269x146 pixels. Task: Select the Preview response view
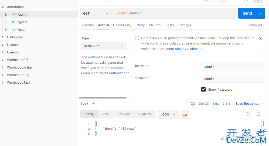[x=124, y=114]
